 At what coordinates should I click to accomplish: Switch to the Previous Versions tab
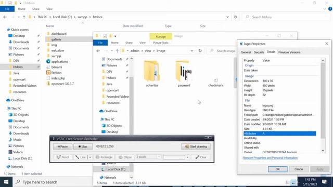click(289, 52)
